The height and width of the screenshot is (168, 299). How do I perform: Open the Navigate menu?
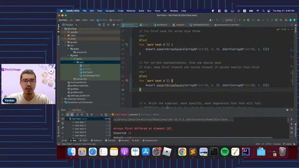click(x=110, y=11)
